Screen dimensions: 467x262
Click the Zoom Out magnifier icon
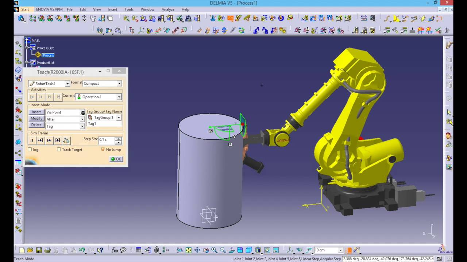click(x=223, y=250)
